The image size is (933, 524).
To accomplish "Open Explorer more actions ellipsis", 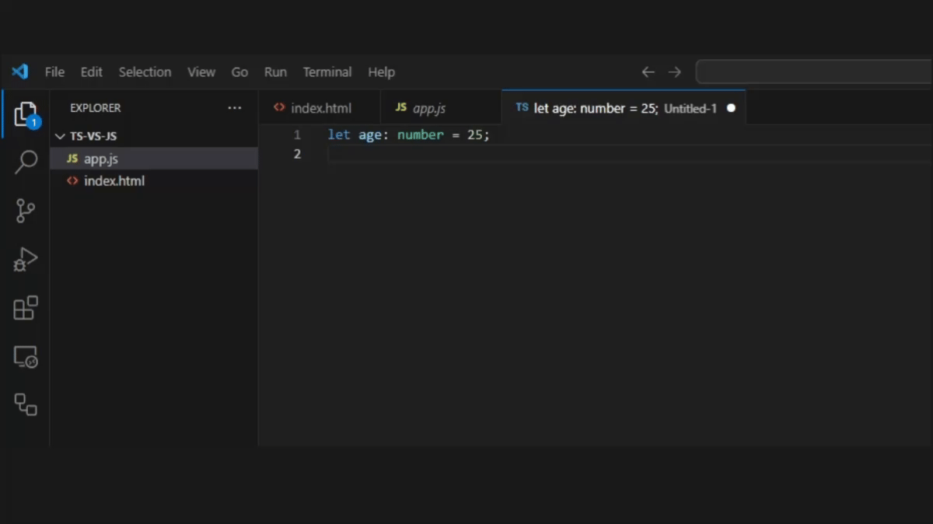I will (235, 108).
